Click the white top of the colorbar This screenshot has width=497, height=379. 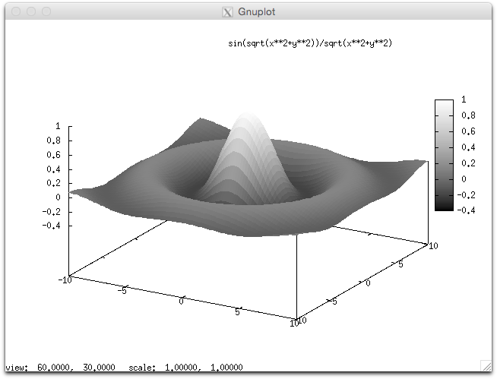point(444,105)
